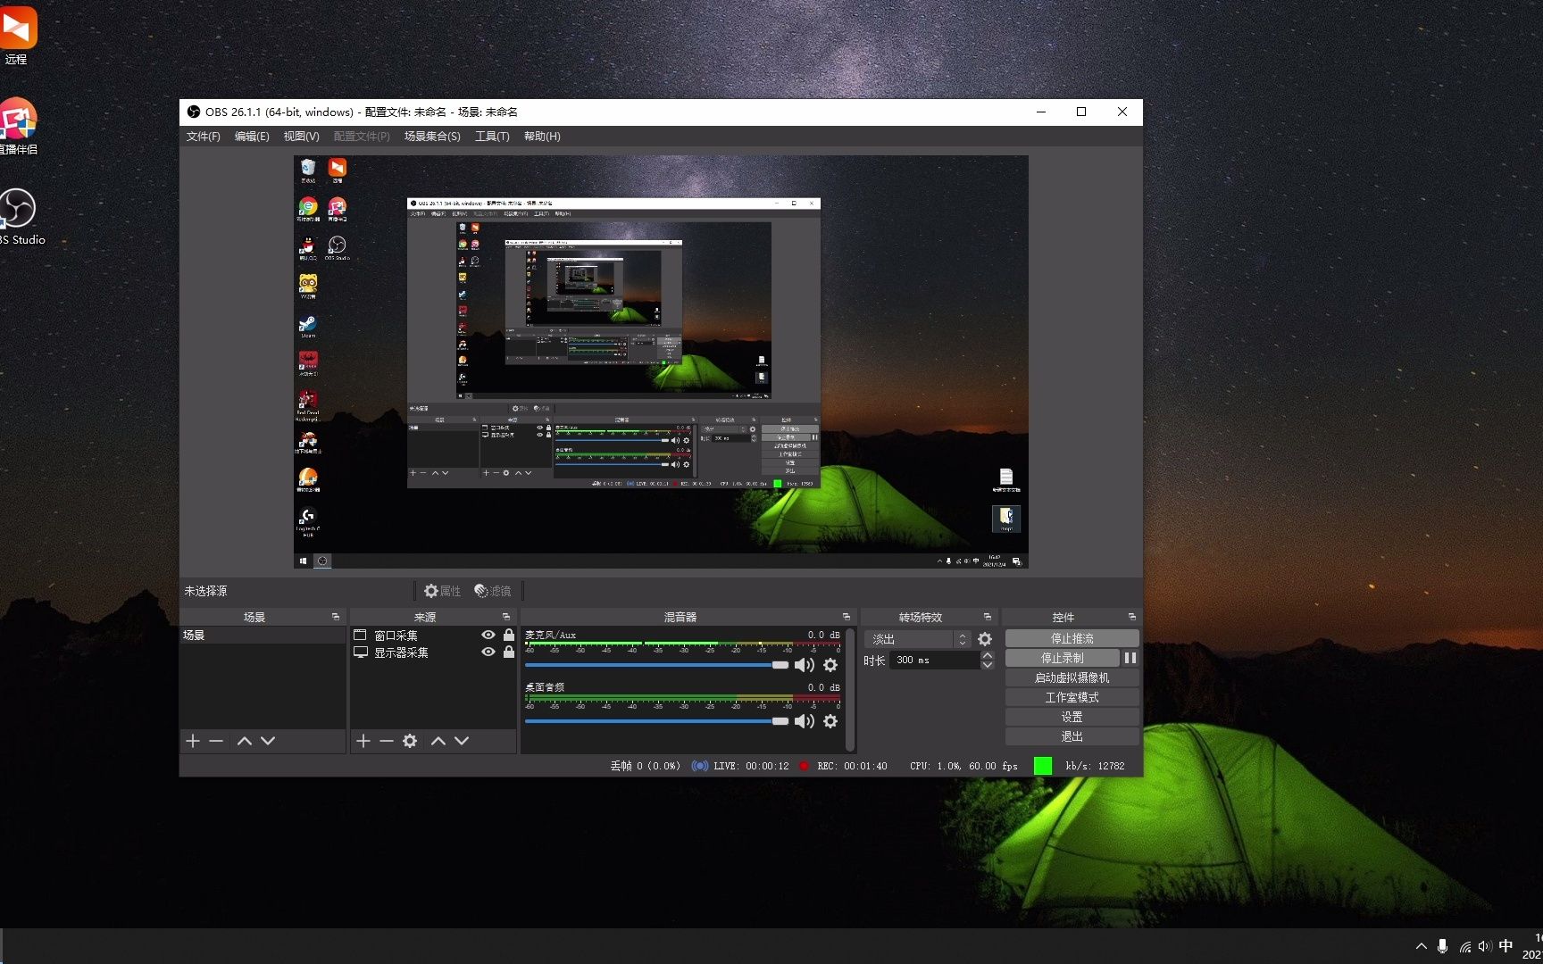Open the 远程 desktop shortcut

coord(17,36)
